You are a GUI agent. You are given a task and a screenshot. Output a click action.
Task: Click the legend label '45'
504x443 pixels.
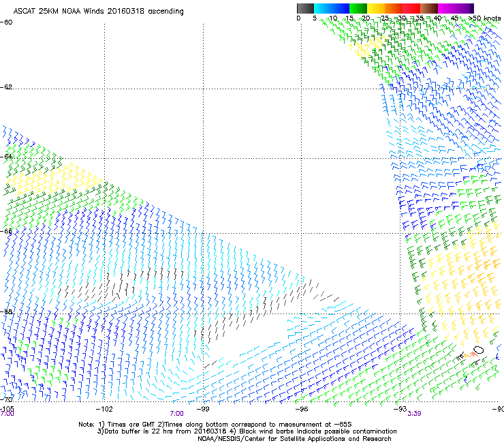[454, 18]
